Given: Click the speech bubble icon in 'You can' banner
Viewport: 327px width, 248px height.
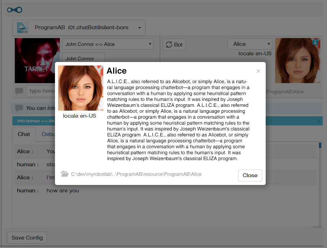Looking at the screenshot, I should point(19,108).
